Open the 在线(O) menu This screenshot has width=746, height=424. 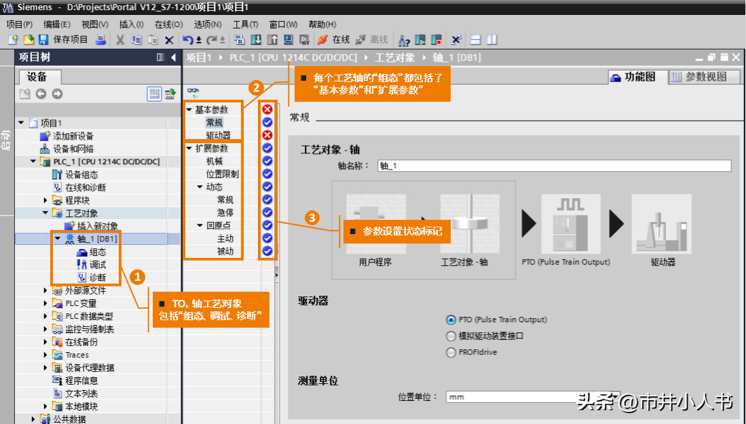point(168,24)
